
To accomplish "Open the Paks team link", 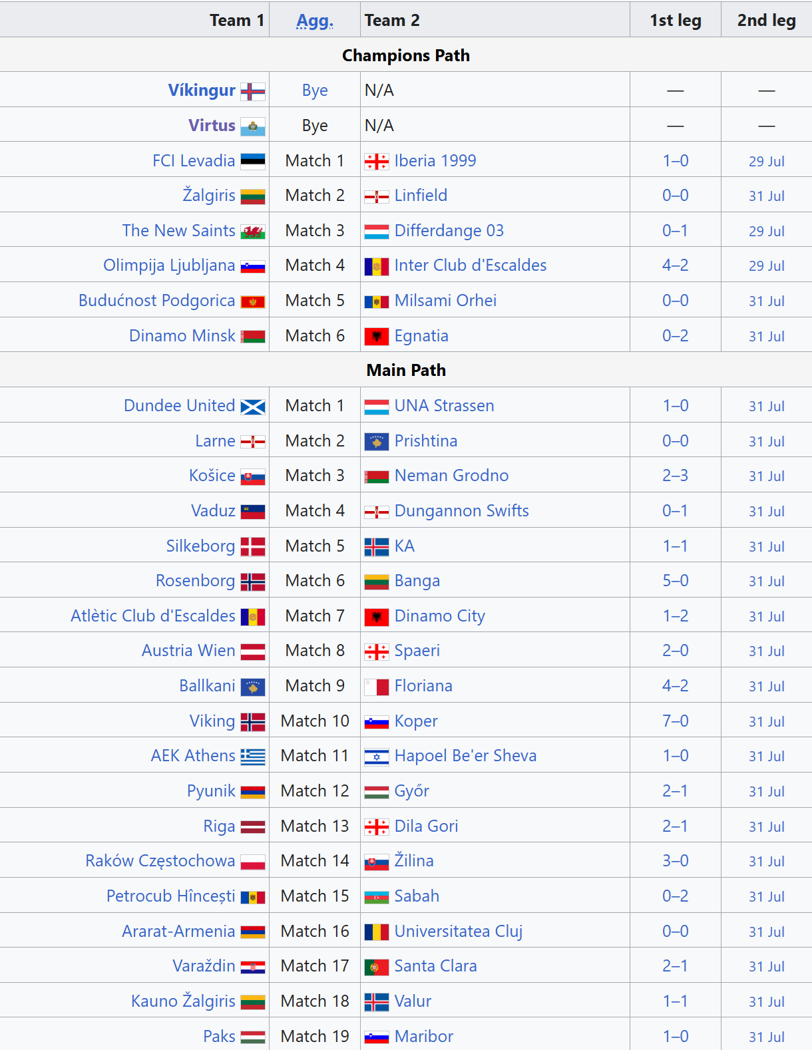I will [x=219, y=1037].
